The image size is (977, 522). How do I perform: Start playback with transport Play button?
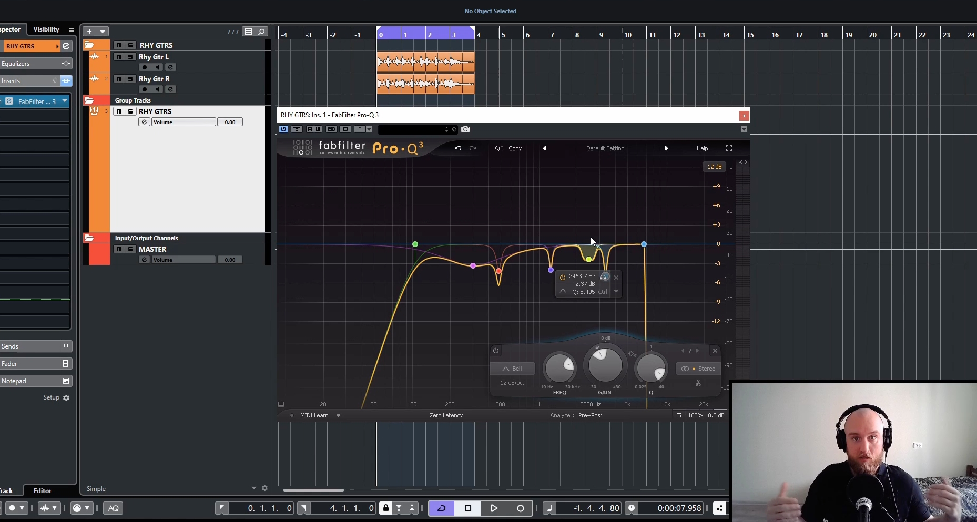494,508
